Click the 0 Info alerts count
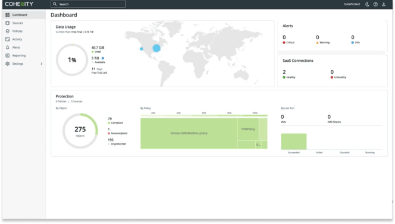 [x=353, y=37]
